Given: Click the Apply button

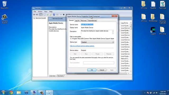Looking at the screenshot, I should pos(112,70).
